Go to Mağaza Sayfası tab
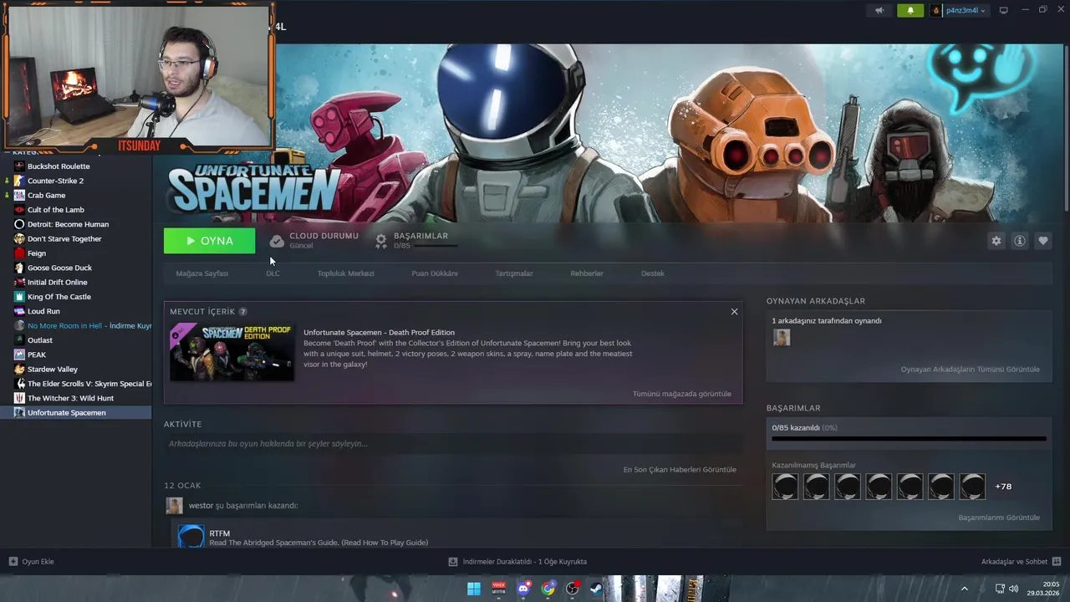Viewport: 1070px width, 602px height. coord(201,273)
